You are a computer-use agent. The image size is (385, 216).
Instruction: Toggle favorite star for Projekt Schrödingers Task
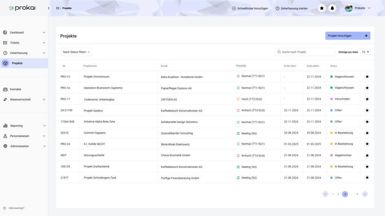coord(367,178)
